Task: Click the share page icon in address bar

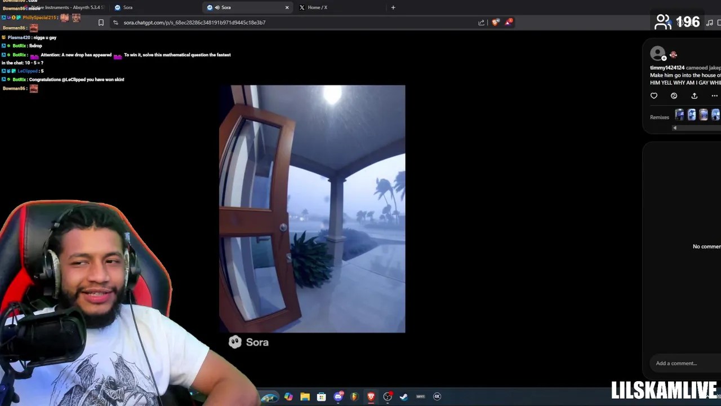Action: (482, 23)
